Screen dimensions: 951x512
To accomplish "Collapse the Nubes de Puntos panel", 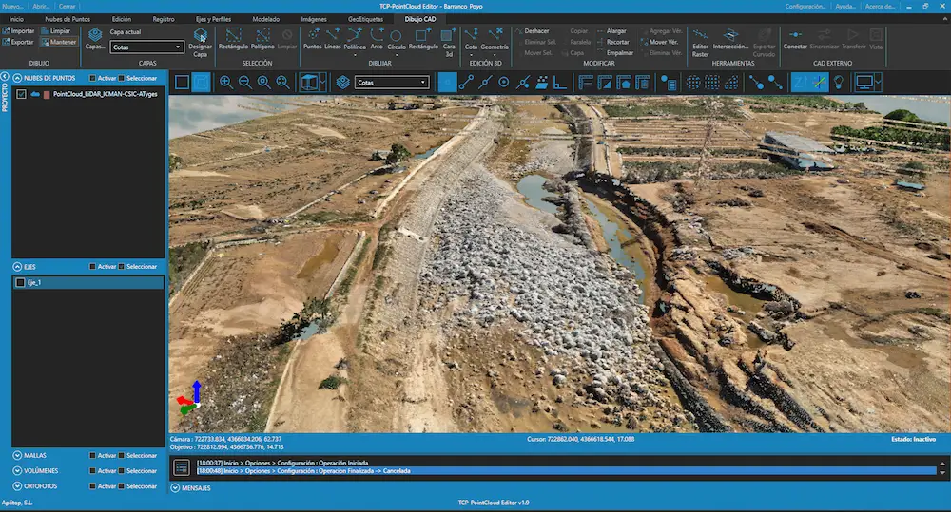I will click(17, 78).
